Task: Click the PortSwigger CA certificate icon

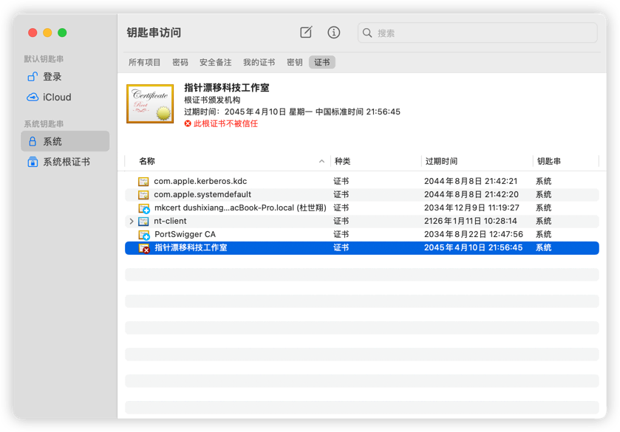Action: [x=144, y=235]
